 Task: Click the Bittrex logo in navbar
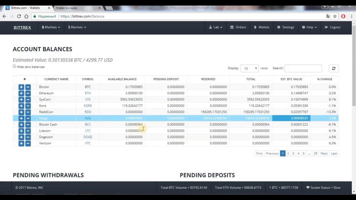coord(22,27)
